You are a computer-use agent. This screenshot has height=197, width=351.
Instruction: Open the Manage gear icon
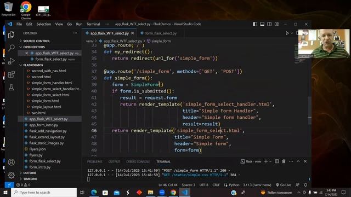click(x=11, y=175)
